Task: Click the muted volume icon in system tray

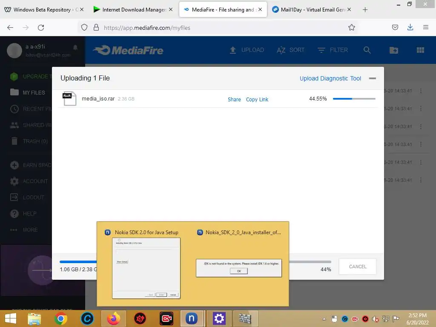Action: click(376, 319)
